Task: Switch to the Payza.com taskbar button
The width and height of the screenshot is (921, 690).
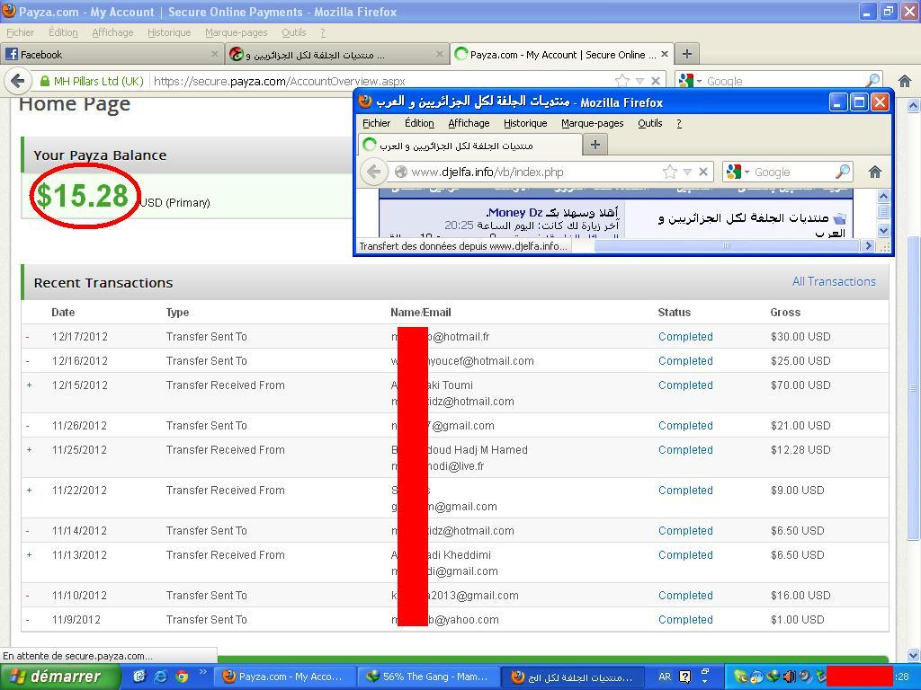Action: pos(283,677)
